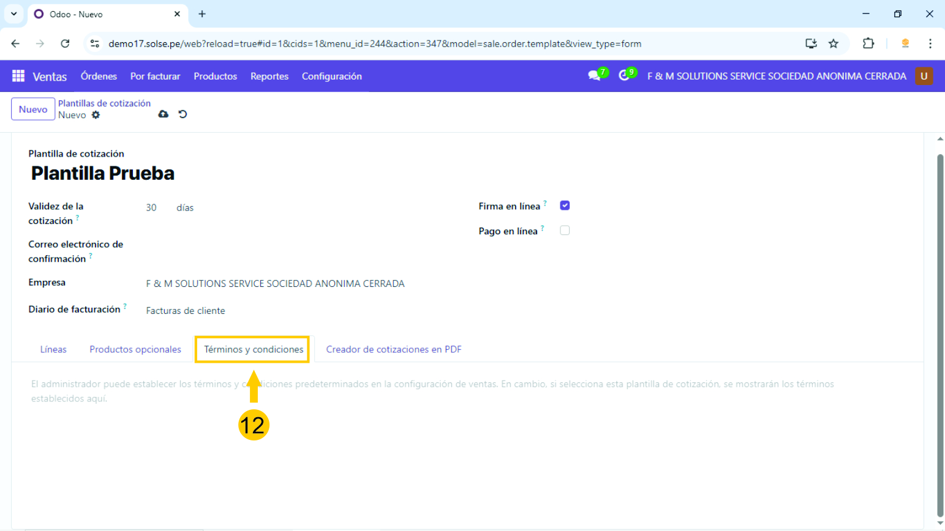Open the activities clock icon

click(624, 75)
